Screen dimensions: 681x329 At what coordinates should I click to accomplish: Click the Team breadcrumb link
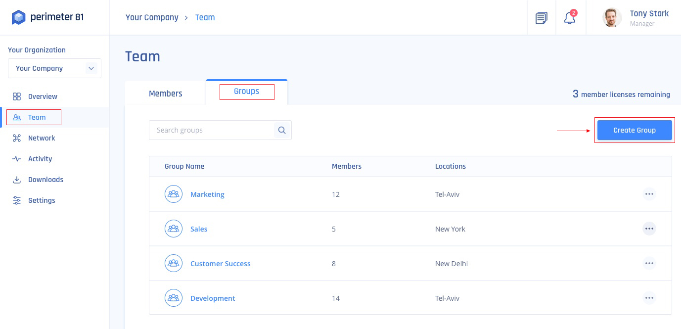pos(205,17)
